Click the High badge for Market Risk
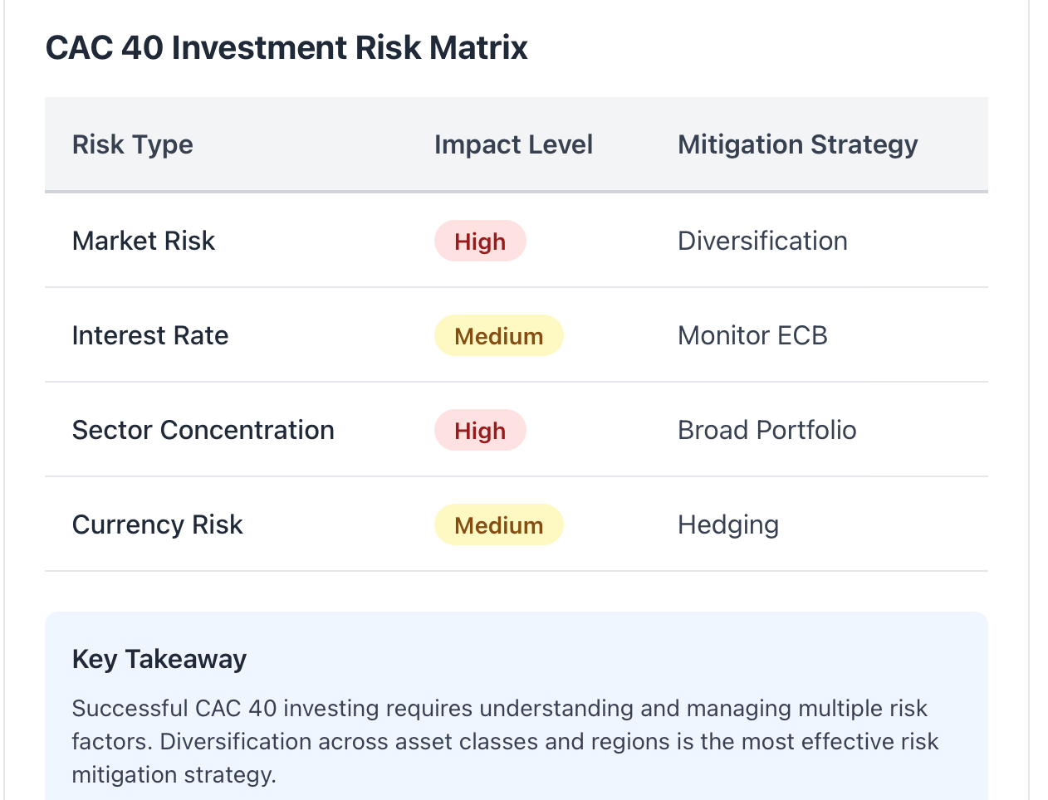This screenshot has width=1048, height=800. [480, 241]
